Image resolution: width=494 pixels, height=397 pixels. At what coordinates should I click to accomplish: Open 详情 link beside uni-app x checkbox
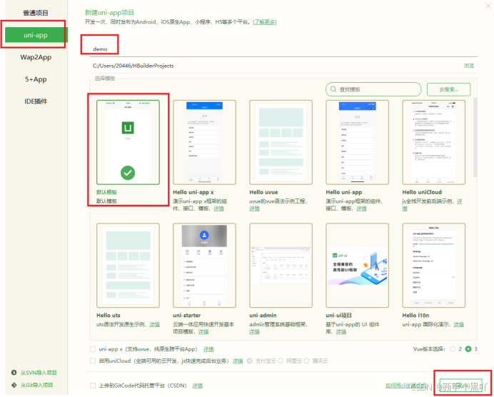[208, 349]
